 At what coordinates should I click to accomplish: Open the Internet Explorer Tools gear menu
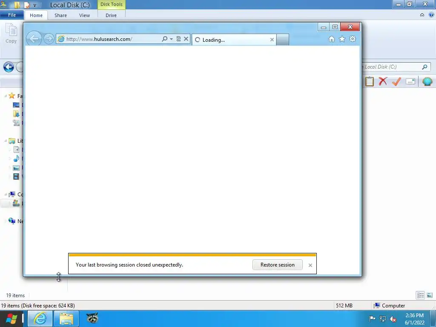(353, 39)
